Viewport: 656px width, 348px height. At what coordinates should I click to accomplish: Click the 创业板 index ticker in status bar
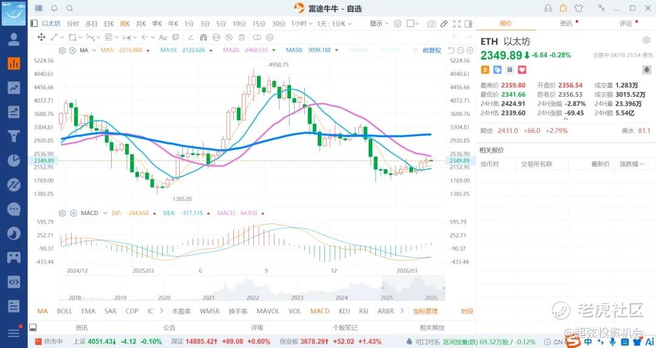330,341
